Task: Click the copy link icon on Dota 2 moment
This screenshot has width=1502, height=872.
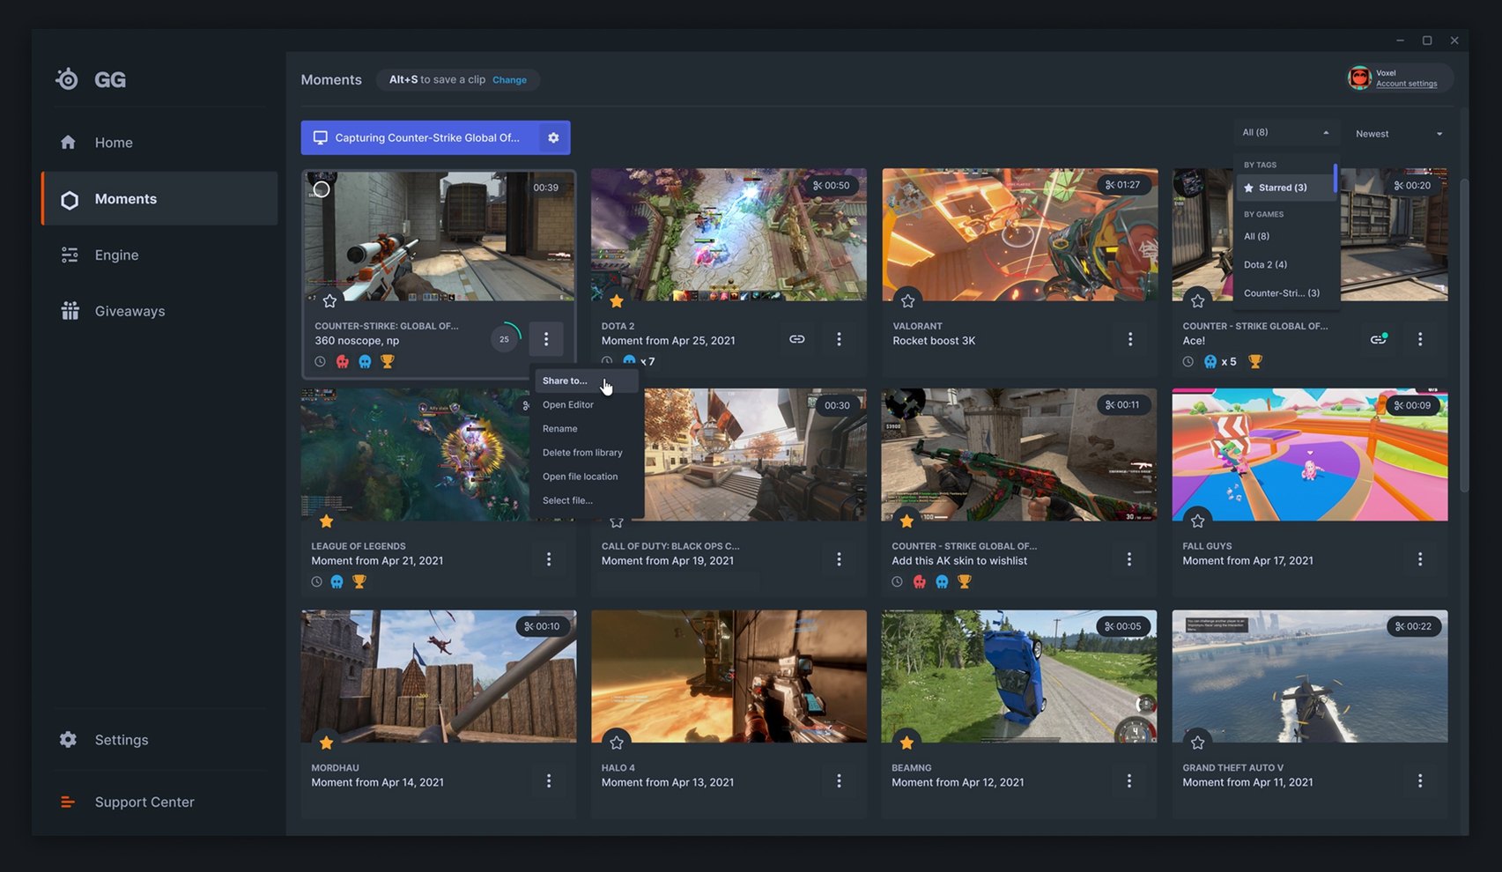Action: coord(796,339)
